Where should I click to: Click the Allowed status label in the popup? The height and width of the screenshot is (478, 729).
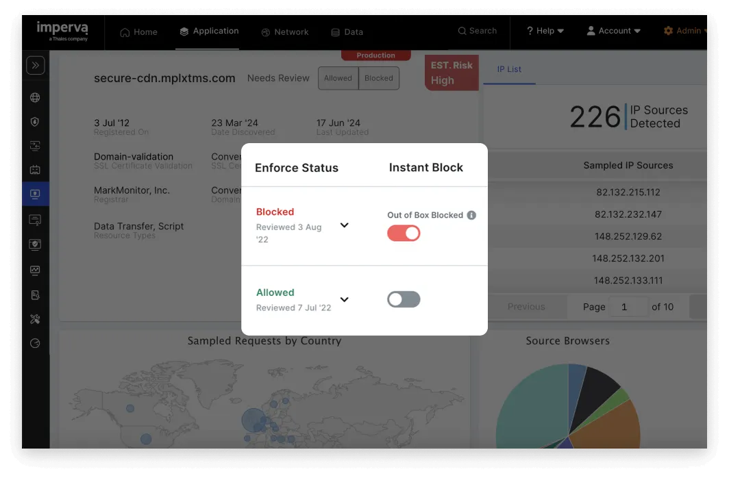275,292
